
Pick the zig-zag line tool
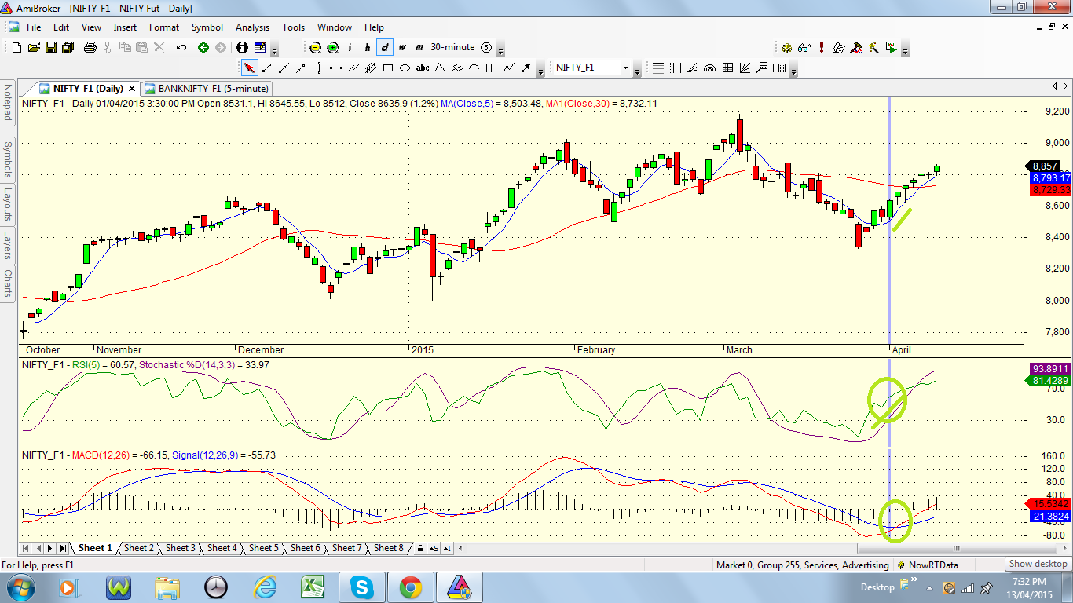[x=509, y=68]
